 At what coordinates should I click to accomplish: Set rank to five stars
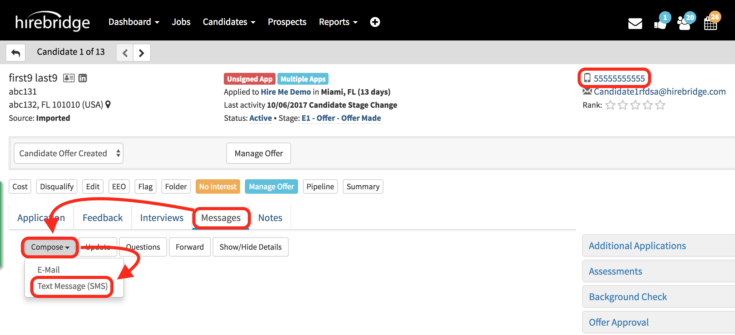coord(660,105)
